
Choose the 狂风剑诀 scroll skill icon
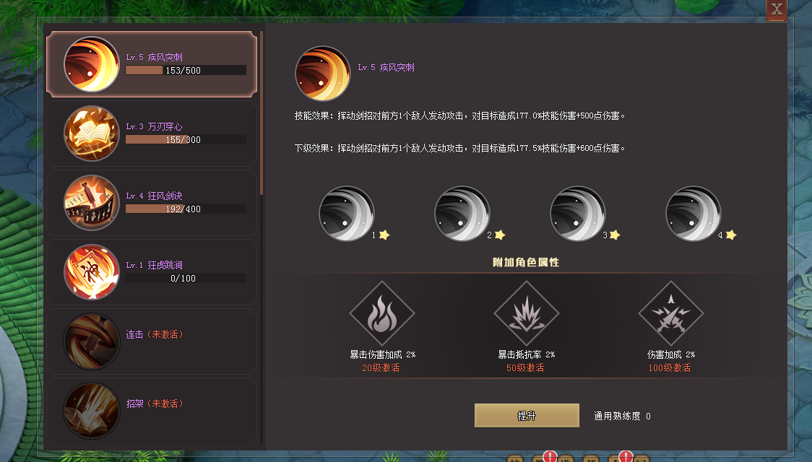[x=92, y=203]
